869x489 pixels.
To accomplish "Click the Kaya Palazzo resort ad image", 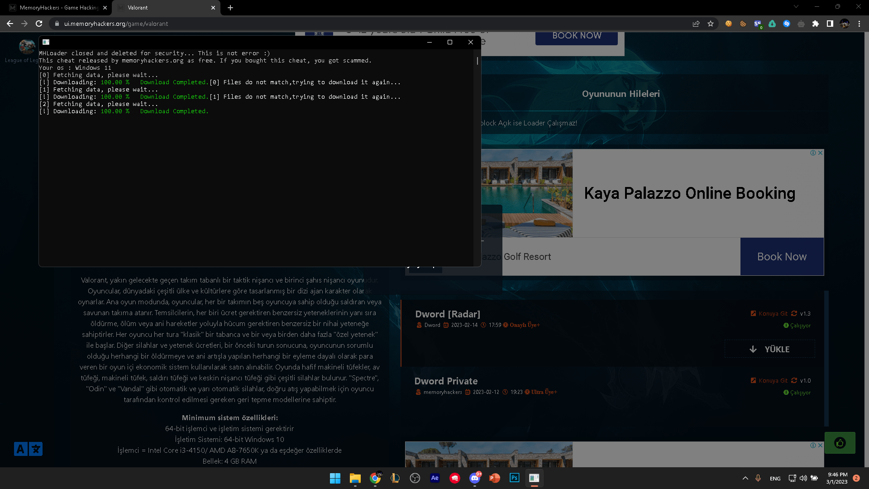I will (x=527, y=193).
